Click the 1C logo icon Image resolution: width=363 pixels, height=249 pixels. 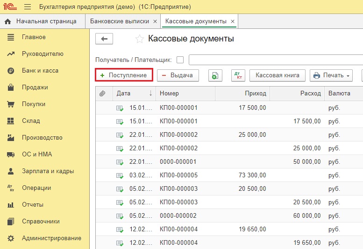(10, 7)
